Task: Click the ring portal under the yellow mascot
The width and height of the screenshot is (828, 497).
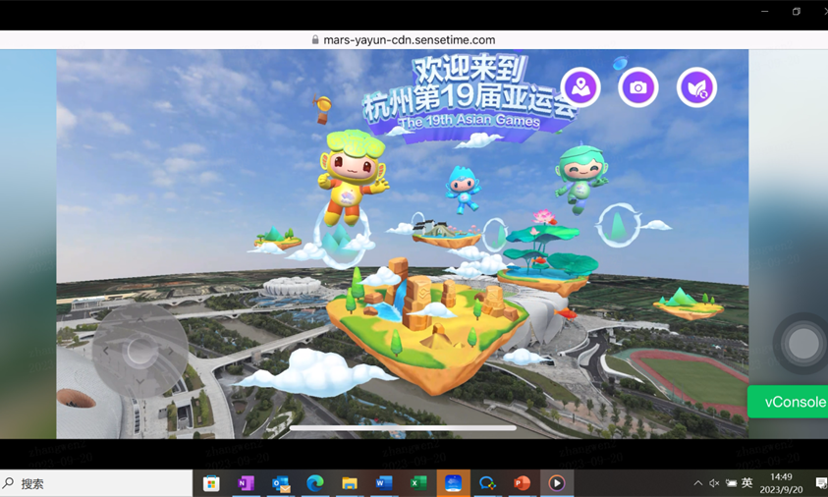Action: click(x=342, y=239)
